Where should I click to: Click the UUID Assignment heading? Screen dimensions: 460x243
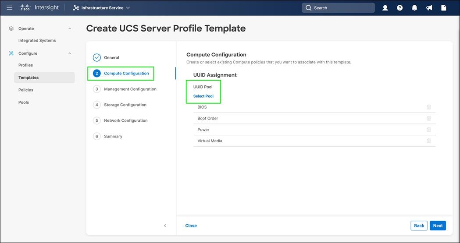pyautogui.click(x=215, y=75)
